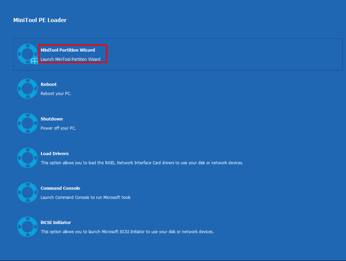
Task: Launch Microsoft iSCSI Initiator
Action: (56, 222)
